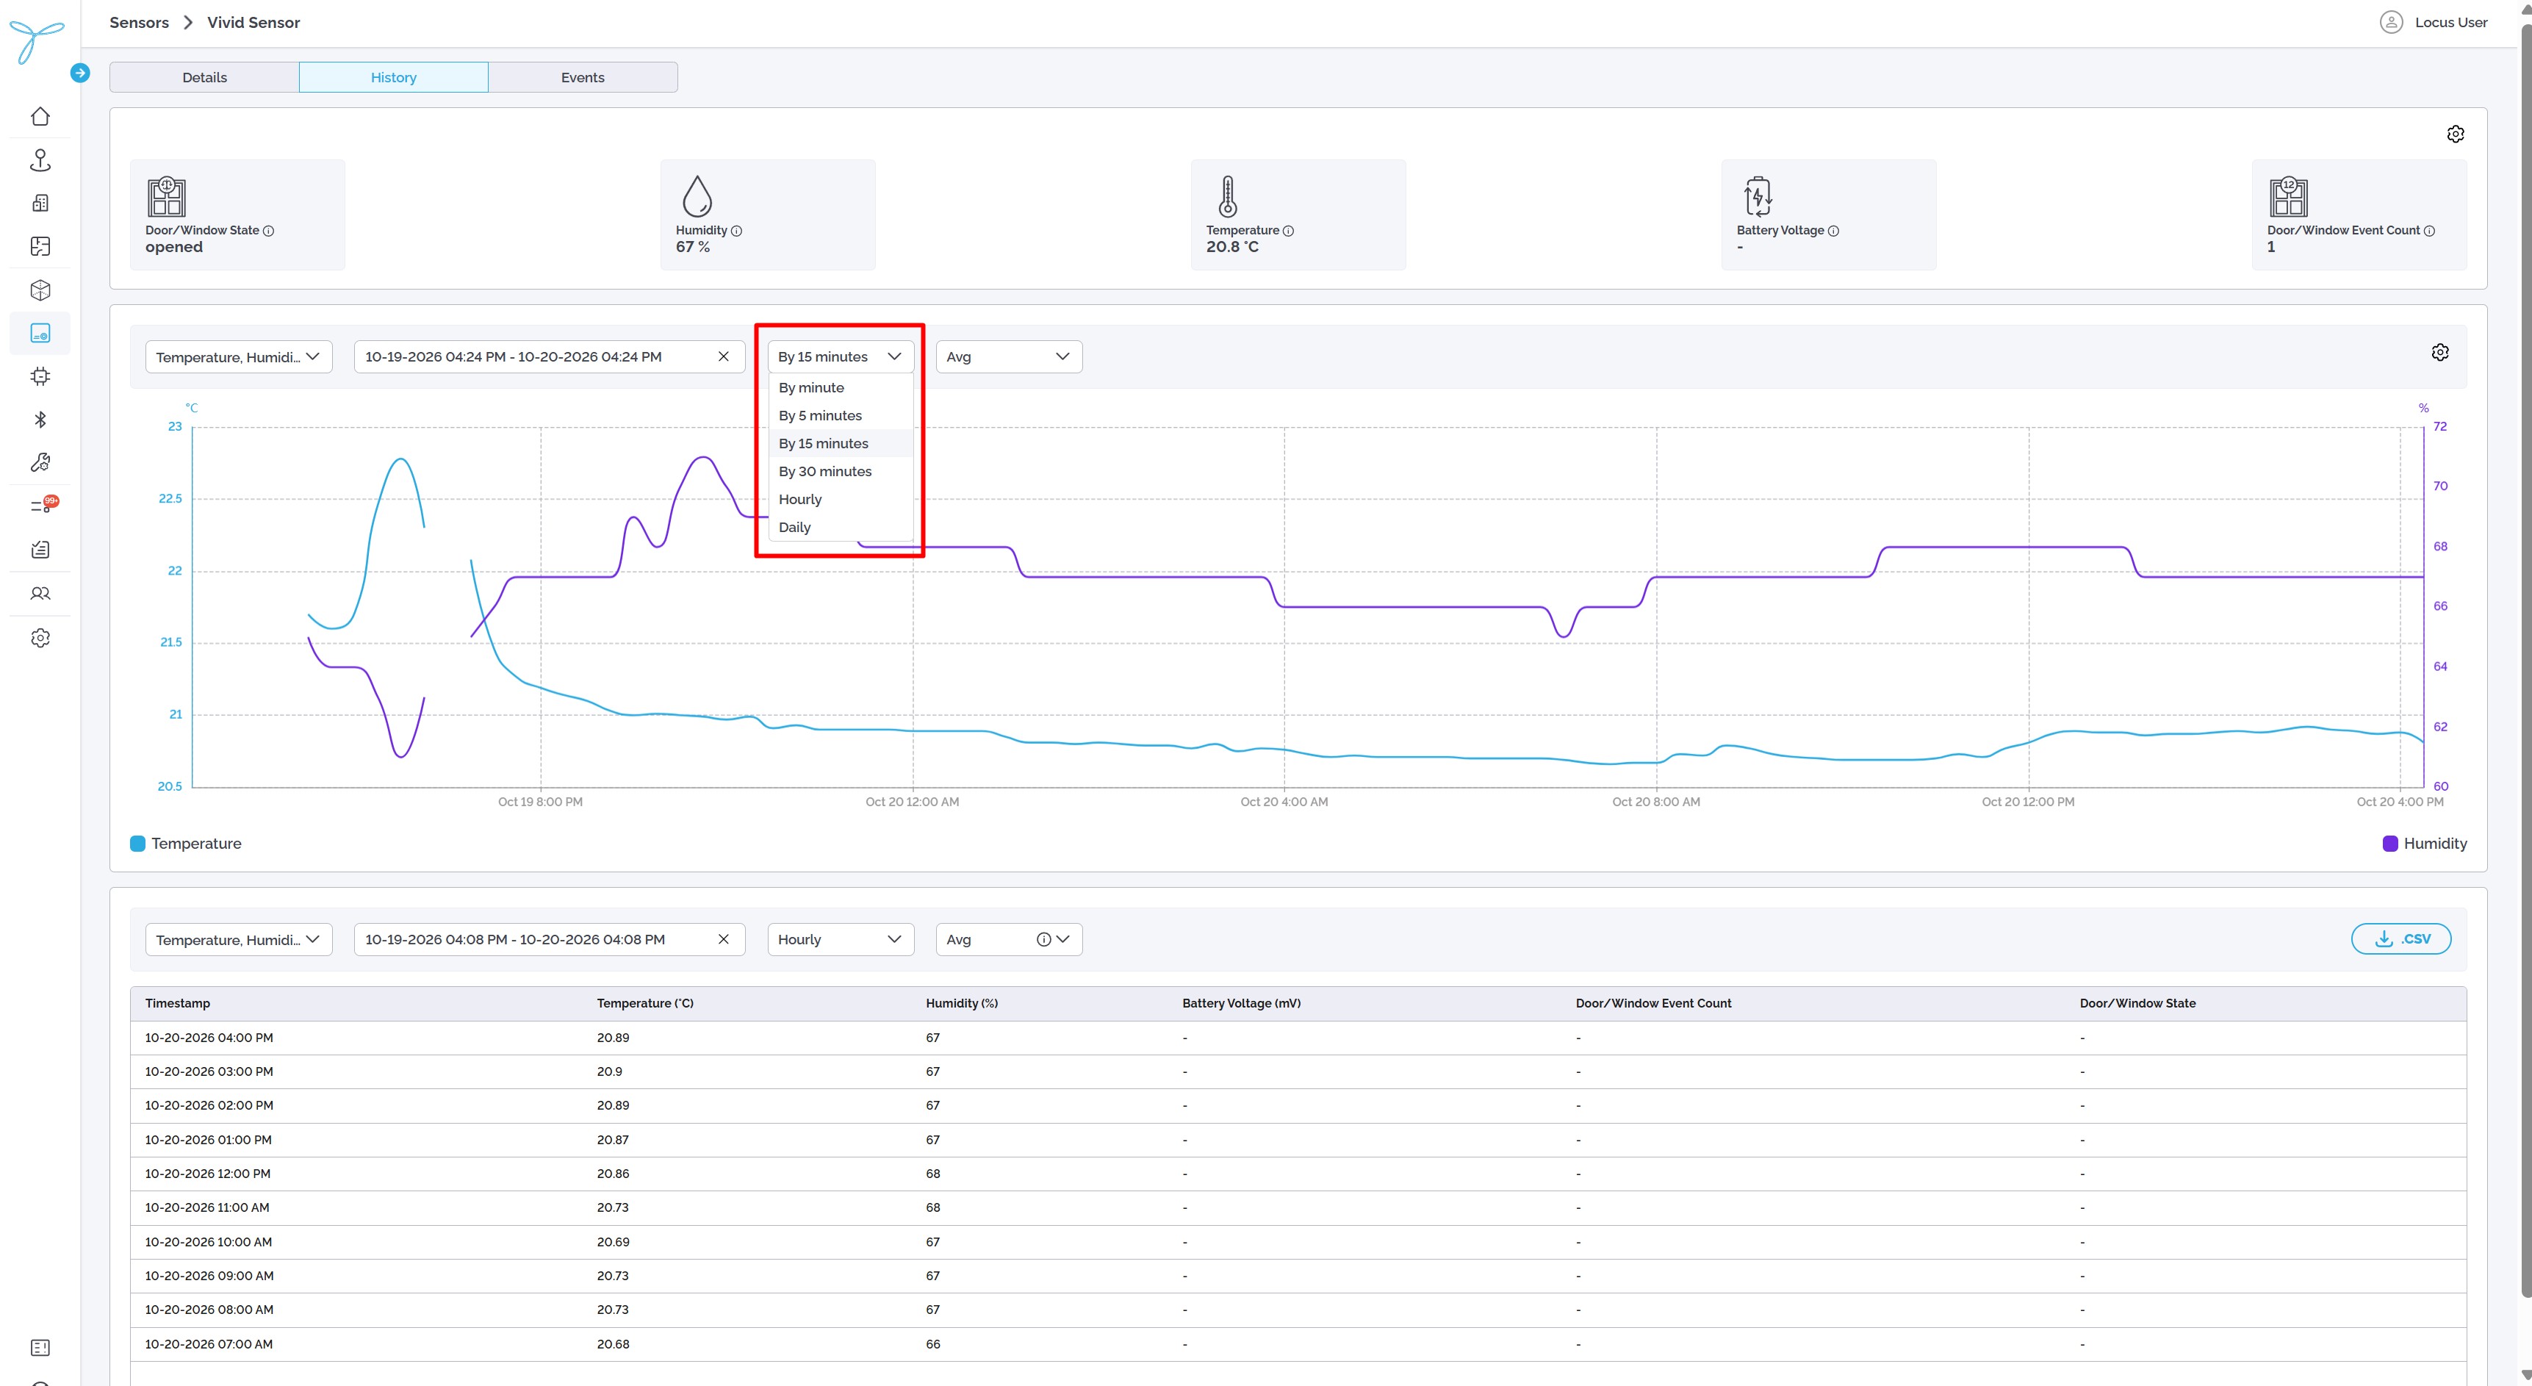Open the users sidebar icon
This screenshot has height=1386, width=2532.
(x=40, y=594)
